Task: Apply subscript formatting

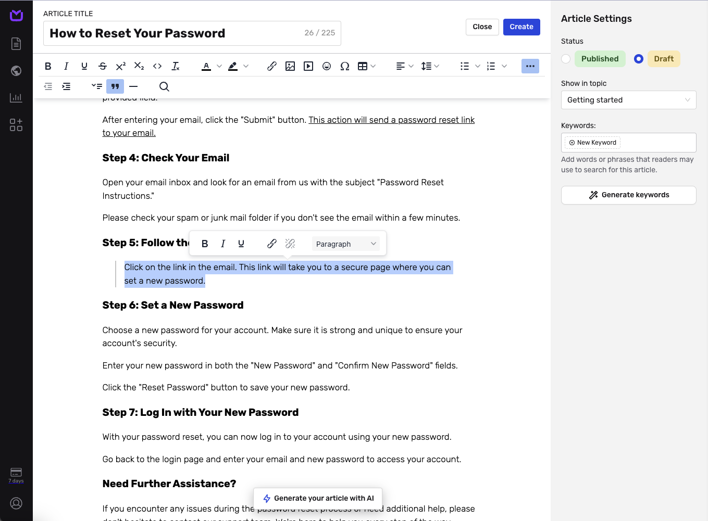Action: tap(139, 66)
